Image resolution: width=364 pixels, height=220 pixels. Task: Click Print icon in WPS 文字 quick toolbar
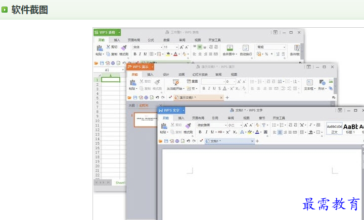[177, 141]
